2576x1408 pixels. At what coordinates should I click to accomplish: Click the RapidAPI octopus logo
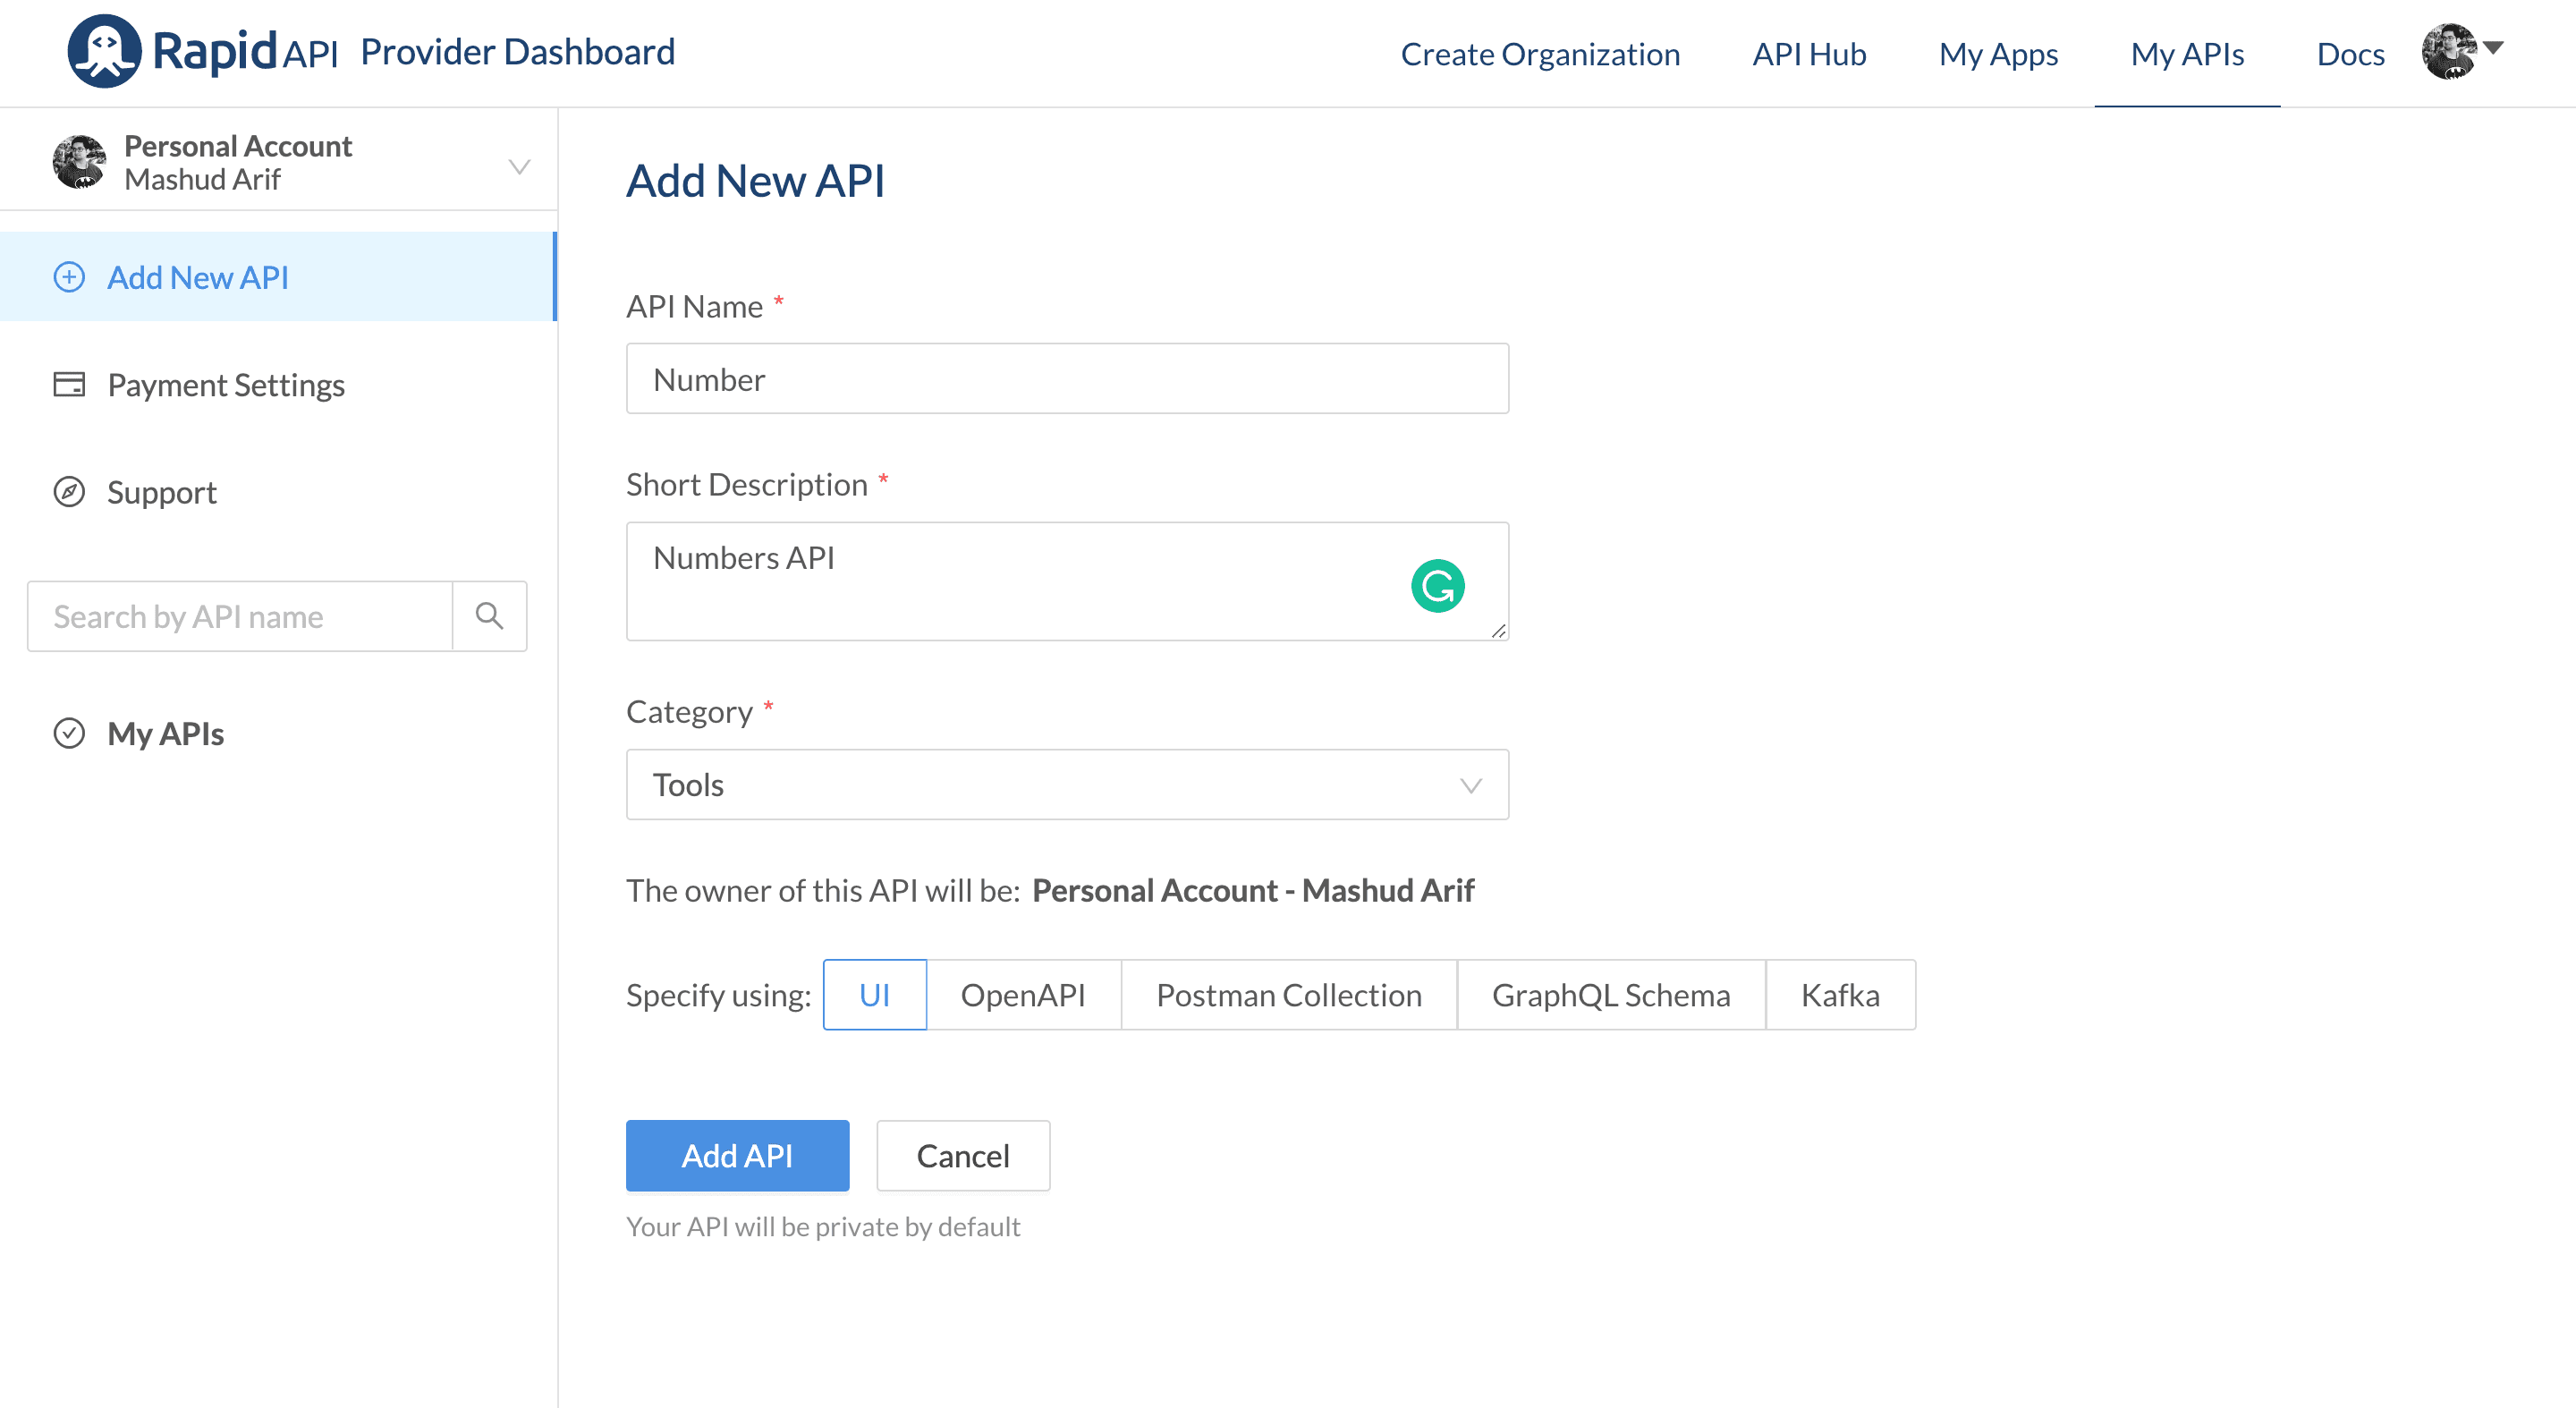pos(104,51)
